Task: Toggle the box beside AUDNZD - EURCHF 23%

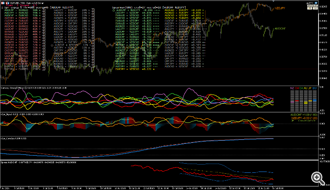Action: click(x=93, y=13)
